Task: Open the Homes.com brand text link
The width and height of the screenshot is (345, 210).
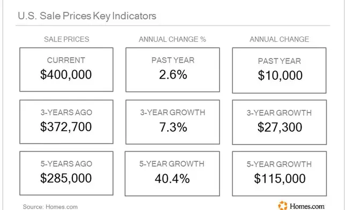Action: (307, 206)
